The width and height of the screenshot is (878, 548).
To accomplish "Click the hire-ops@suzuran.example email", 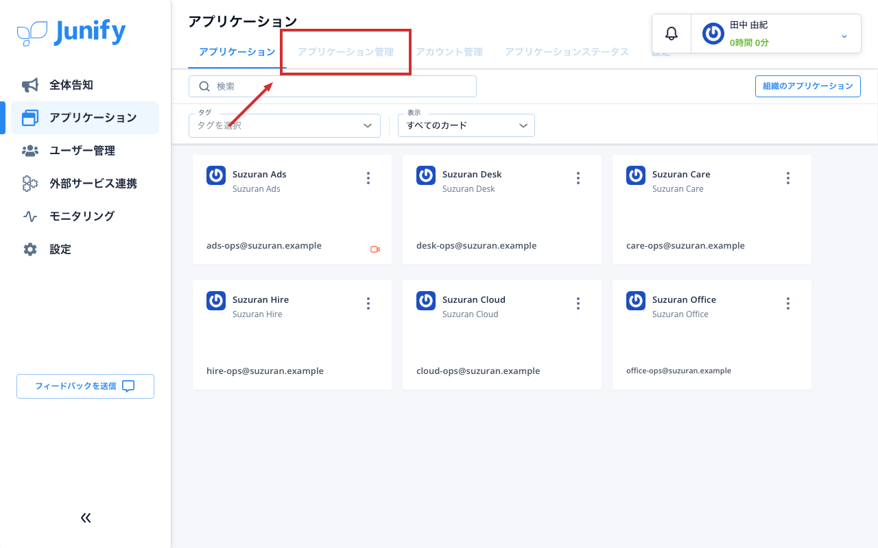I will pyautogui.click(x=265, y=371).
